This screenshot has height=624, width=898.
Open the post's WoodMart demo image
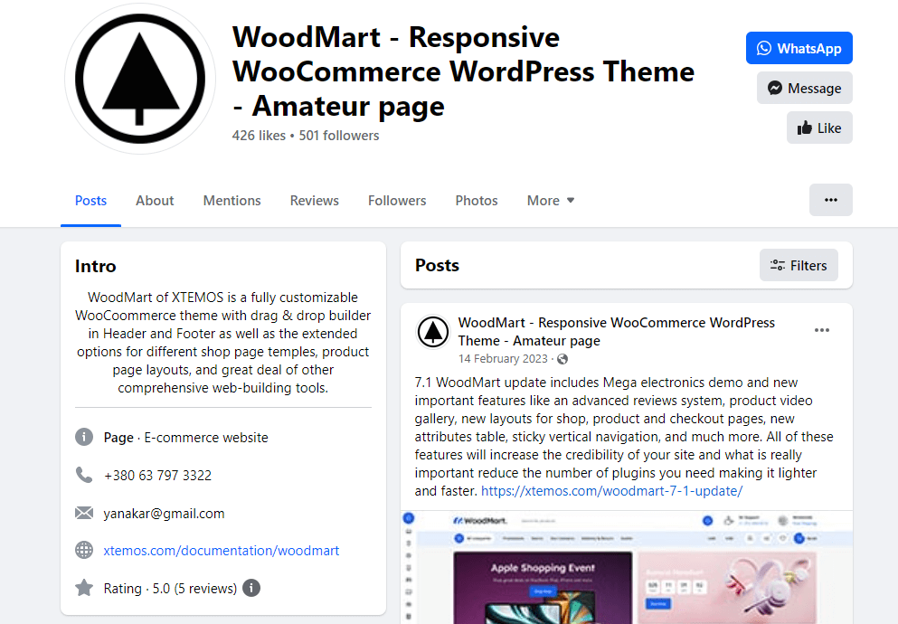(x=627, y=567)
